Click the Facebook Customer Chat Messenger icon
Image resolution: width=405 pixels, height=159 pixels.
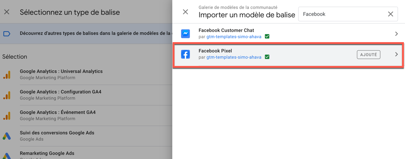pos(185,34)
